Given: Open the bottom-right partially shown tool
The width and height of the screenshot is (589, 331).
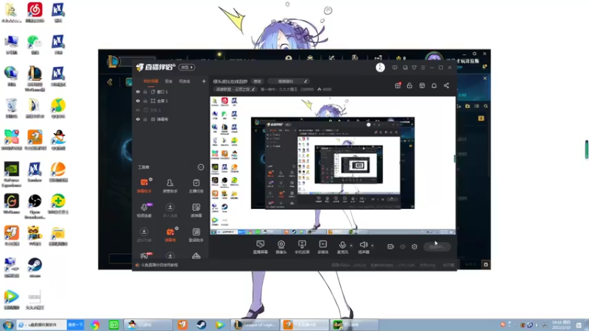Looking at the screenshot, I should coord(196,256).
